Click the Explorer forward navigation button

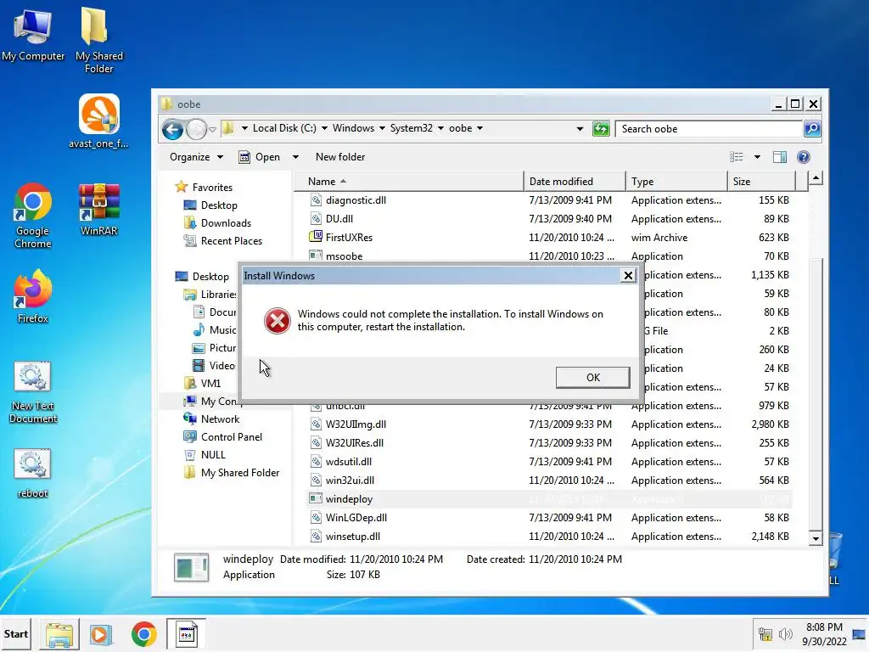point(196,129)
